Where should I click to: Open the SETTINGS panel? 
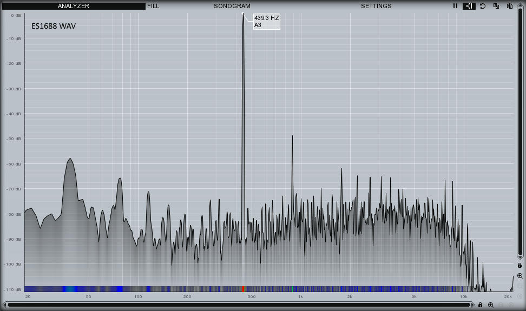click(376, 6)
